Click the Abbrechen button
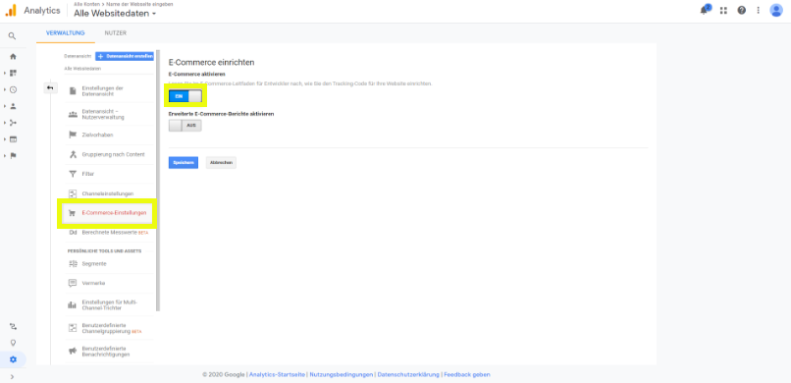Image resolution: width=791 pixels, height=383 pixels. pyautogui.click(x=221, y=162)
